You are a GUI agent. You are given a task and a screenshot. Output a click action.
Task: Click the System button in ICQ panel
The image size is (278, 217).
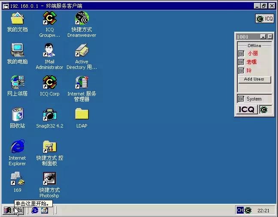(254, 99)
